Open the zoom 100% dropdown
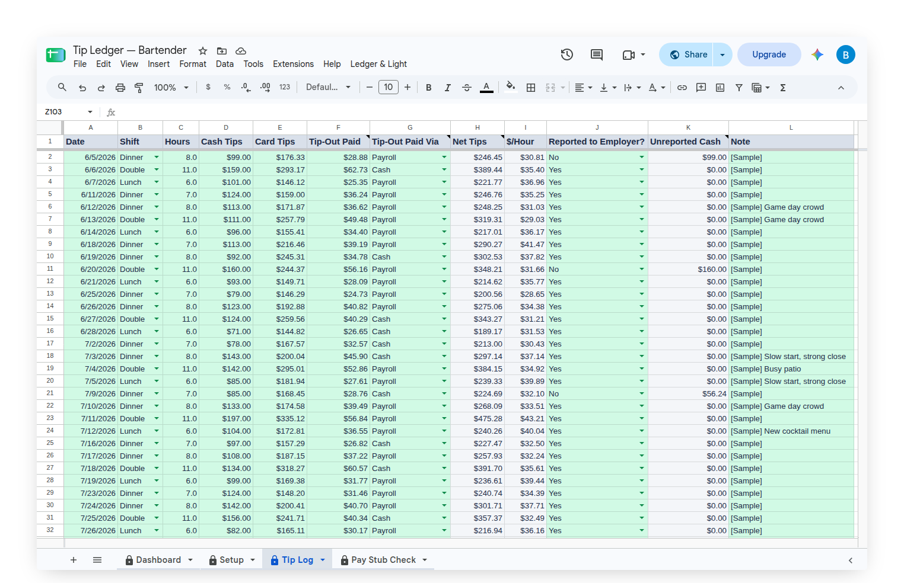The width and height of the screenshot is (904, 583). [171, 88]
